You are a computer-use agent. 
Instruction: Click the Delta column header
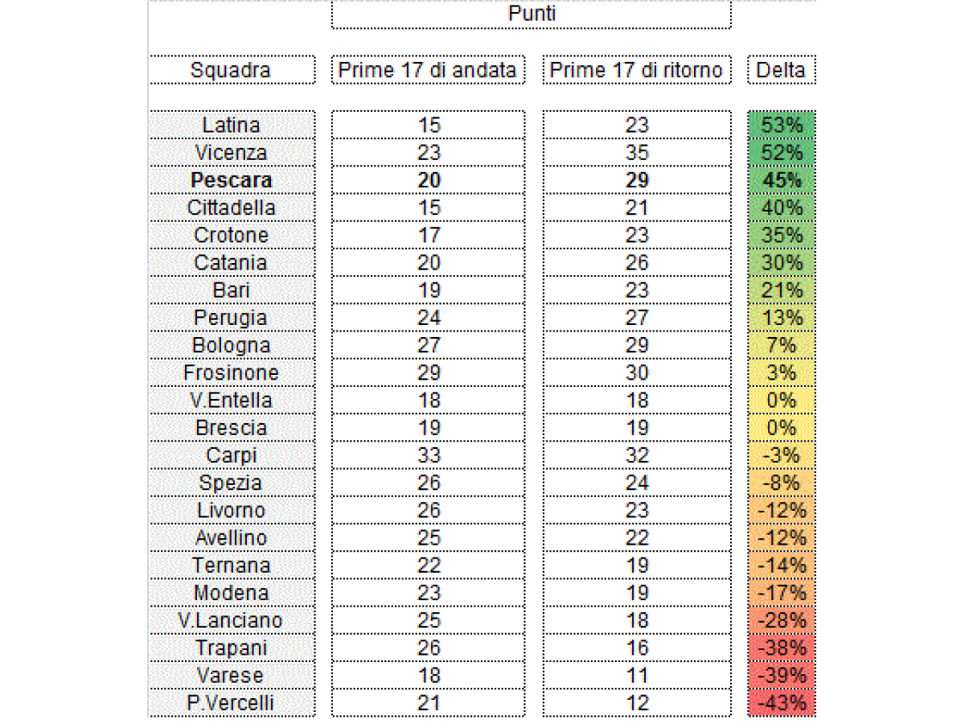pos(781,70)
